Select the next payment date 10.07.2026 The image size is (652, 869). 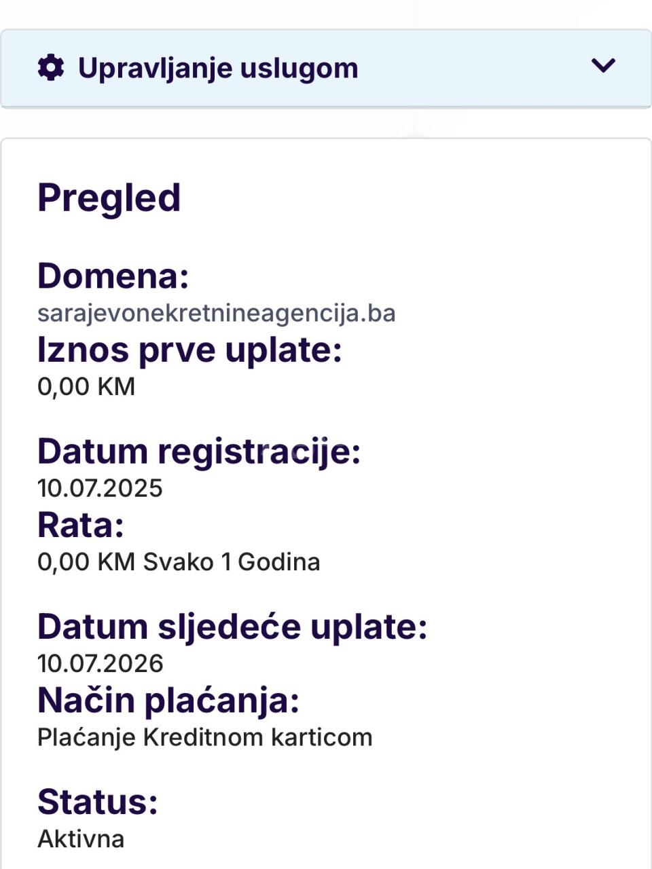tap(100, 663)
